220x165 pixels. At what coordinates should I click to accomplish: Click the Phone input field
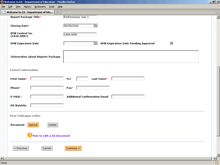click(x=47, y=88)
